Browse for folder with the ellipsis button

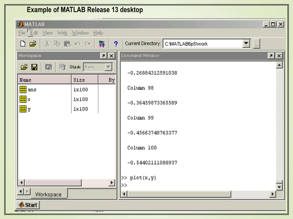pyautogui.click(x=256, y=44)
